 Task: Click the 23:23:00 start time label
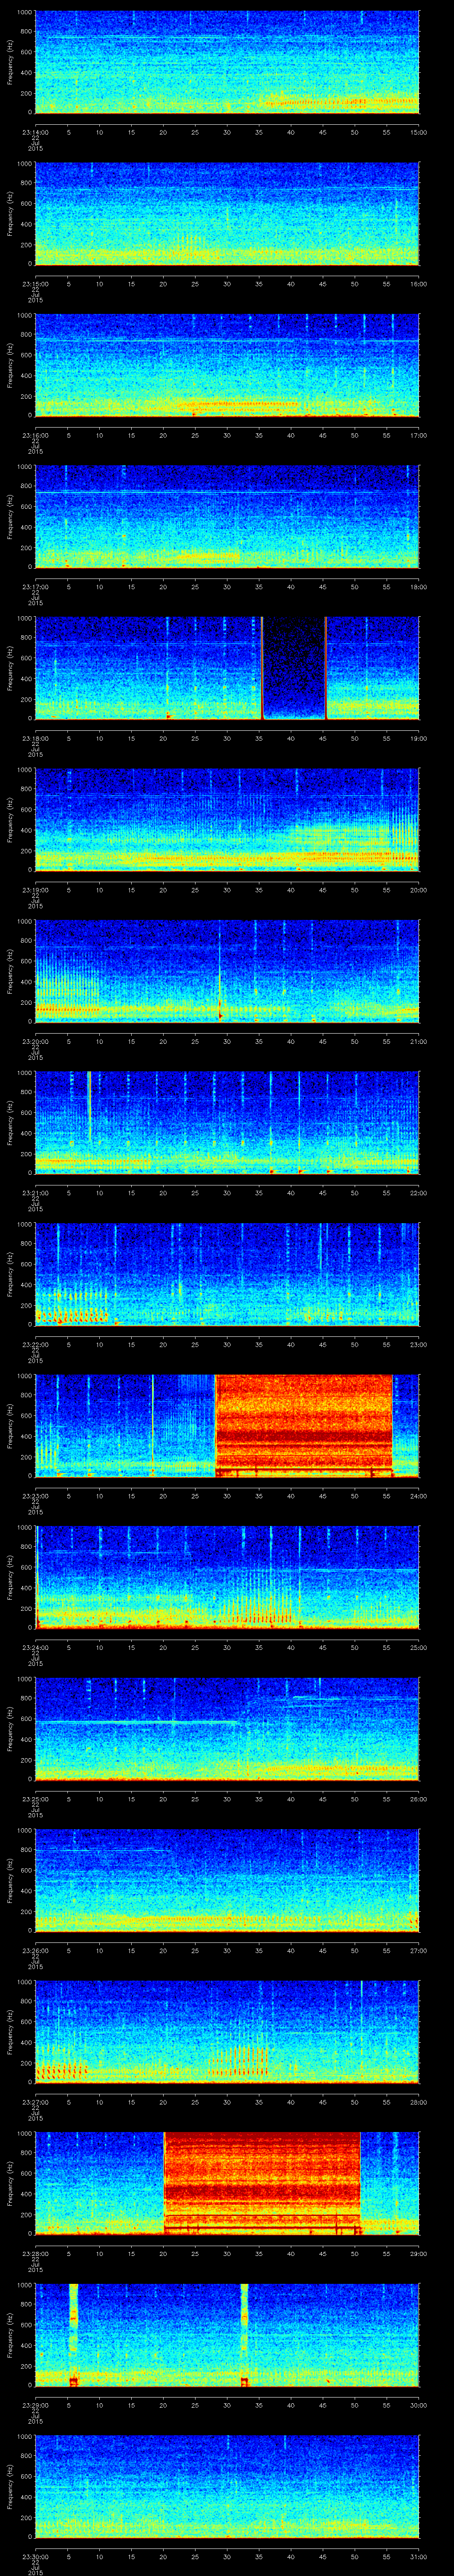pyautogui.click(x=36, y=1495)
